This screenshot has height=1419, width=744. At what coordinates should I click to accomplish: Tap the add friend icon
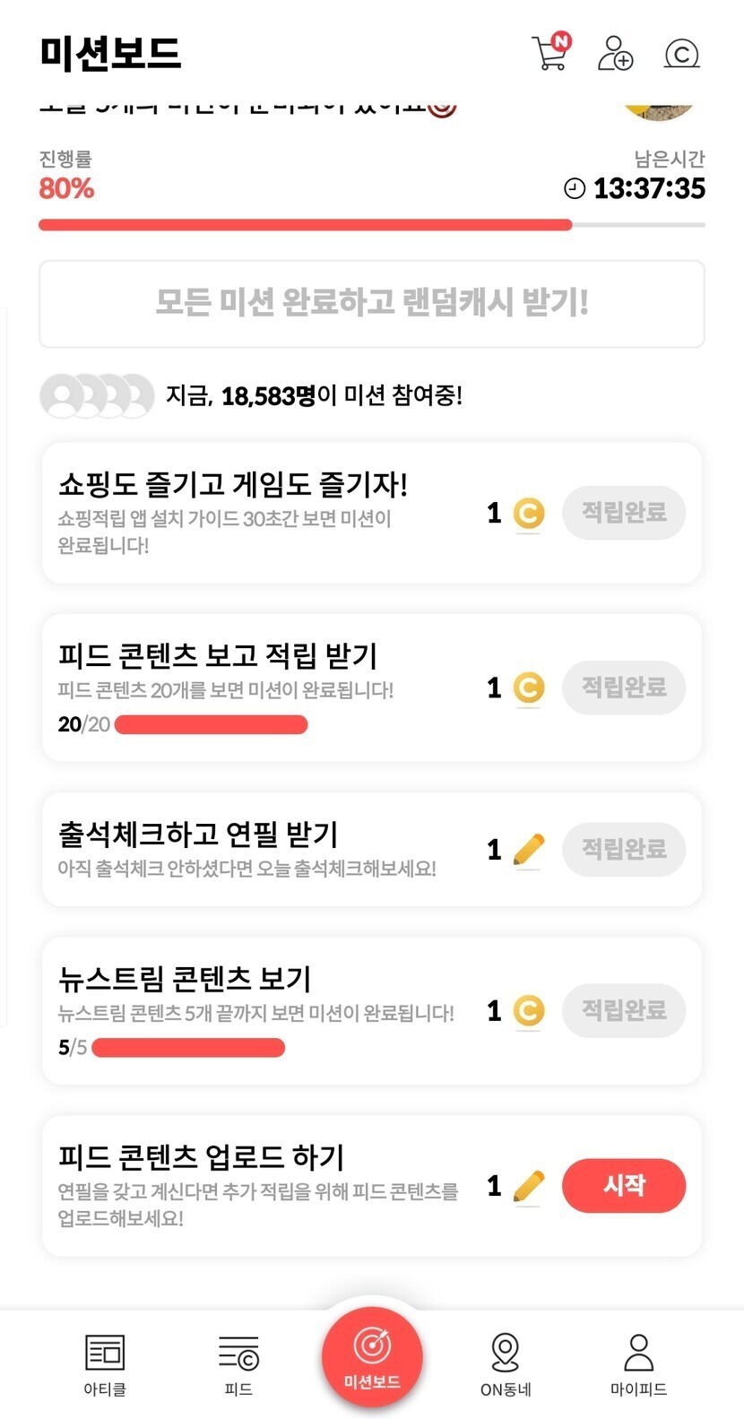coord(615,53)
